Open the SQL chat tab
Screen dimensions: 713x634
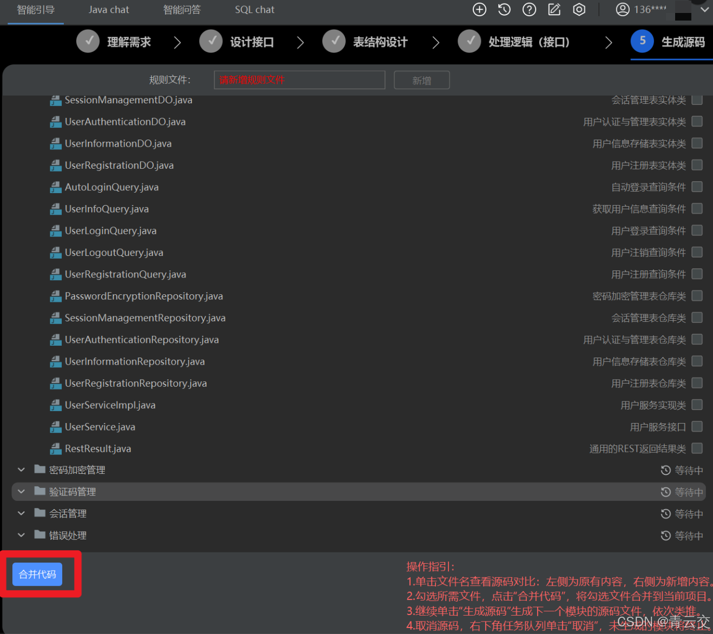pyautogui.click(x=254, y=10)
